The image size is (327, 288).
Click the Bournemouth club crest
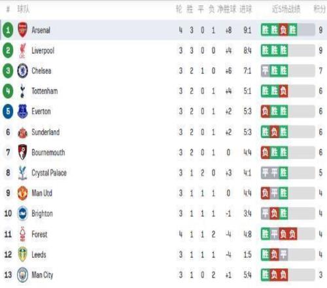22,152
